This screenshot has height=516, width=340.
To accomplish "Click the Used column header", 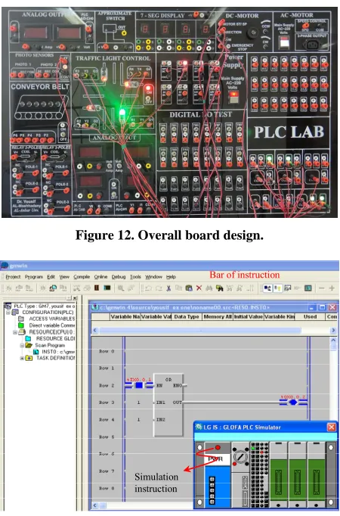I will pos(310,316).
